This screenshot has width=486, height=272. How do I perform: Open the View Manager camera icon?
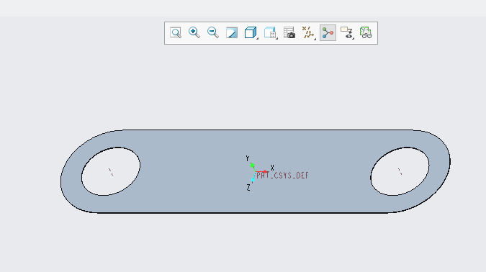(x=289, y=33)
